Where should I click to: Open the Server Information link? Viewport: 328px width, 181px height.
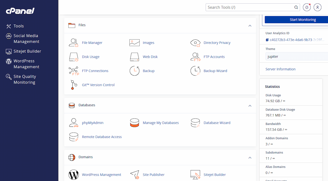(280, 69)
